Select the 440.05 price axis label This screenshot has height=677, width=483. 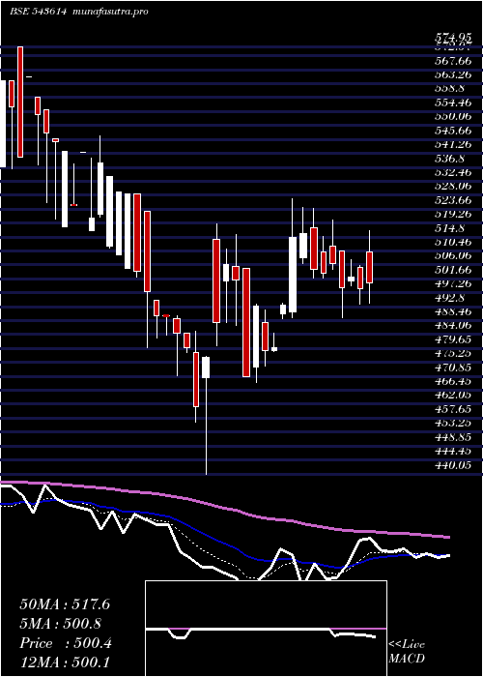pos(453,465)
